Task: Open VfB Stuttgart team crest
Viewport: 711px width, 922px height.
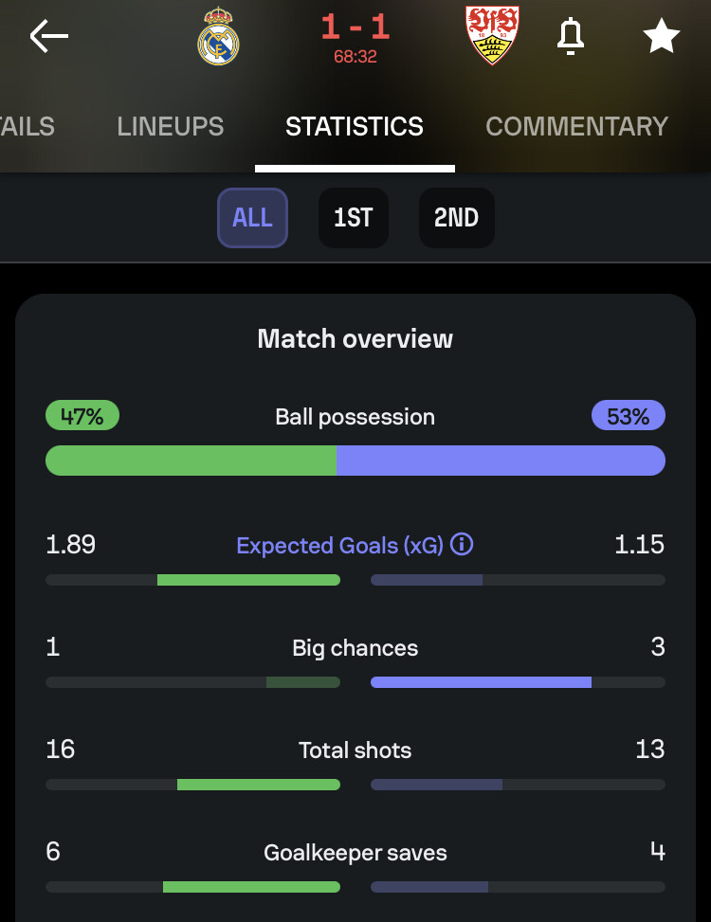Action: 492,36
